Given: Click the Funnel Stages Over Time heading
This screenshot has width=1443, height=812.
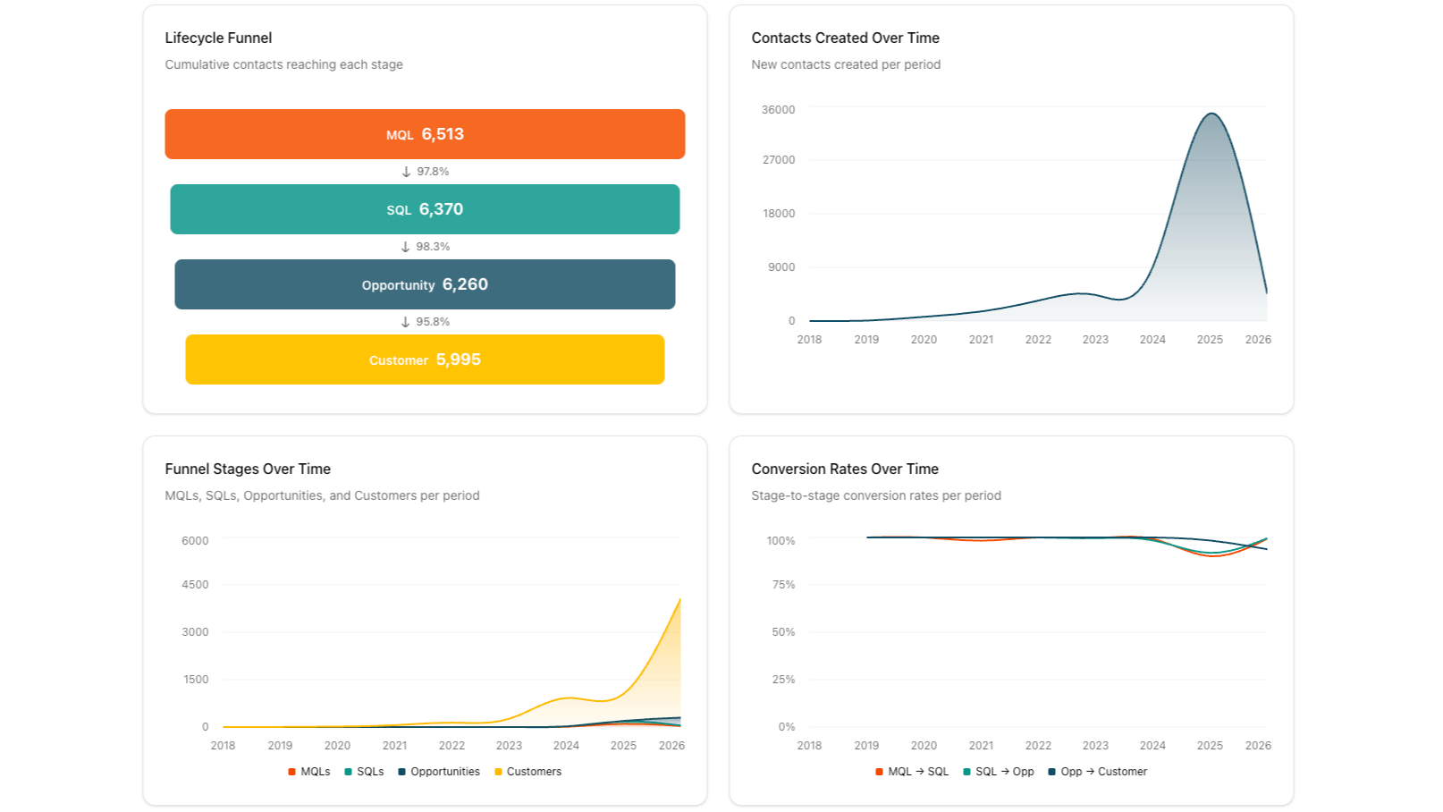Looking at the screenshot, I should click(248, 469).
